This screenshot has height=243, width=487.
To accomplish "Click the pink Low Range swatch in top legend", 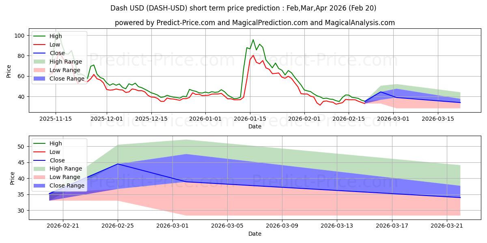I will pyautogui.click(x=39, y=70).
